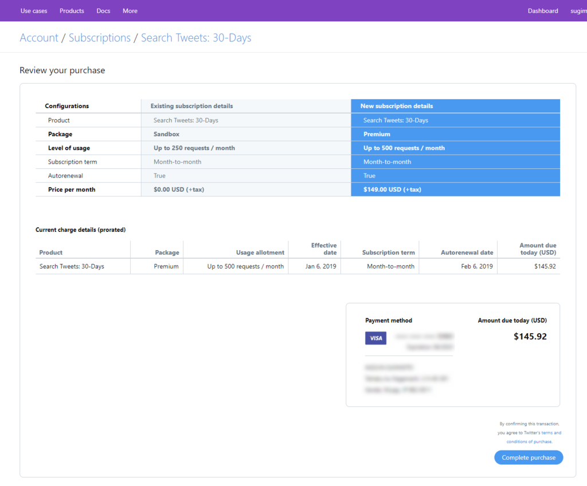Select the Configurations column header
The width and height of the screenshot is (587, 486).
67,106
